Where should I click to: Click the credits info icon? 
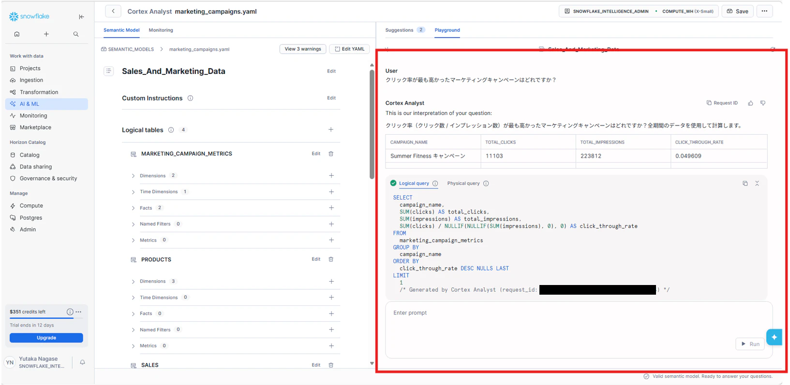pyautogui.click(x=70, y=312)
